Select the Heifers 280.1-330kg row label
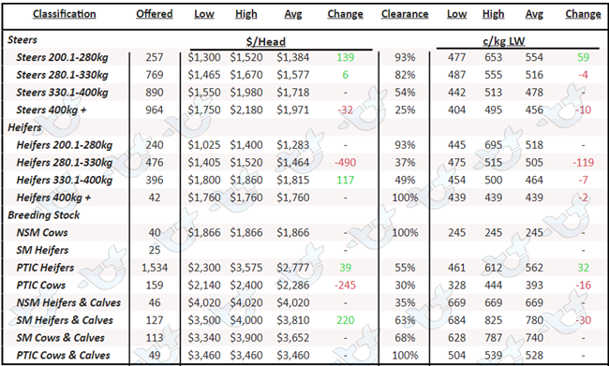The width and height of the screenshot is (609, 366). (64, 162)
